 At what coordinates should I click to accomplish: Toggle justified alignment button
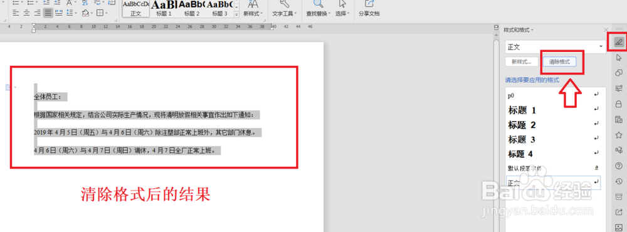click(48, 13)
